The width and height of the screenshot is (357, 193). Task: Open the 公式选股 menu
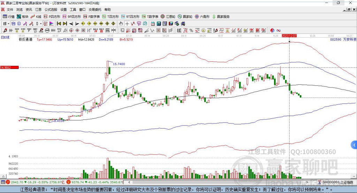(51, 9)
